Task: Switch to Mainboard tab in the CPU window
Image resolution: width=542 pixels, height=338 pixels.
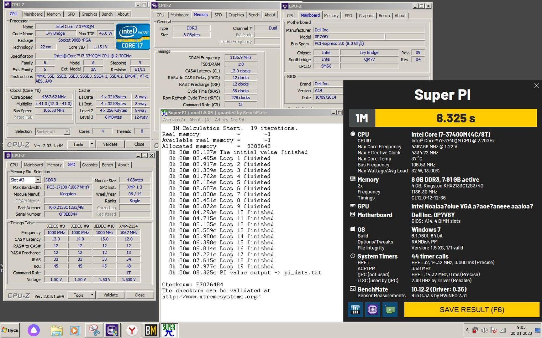Action: pos(33,14)
